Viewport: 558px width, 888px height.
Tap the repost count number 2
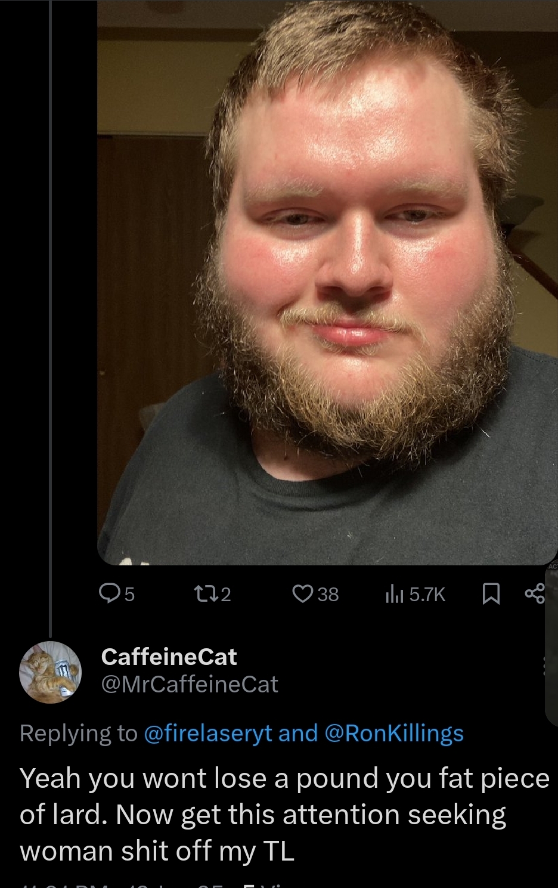[x=226, y=594]
